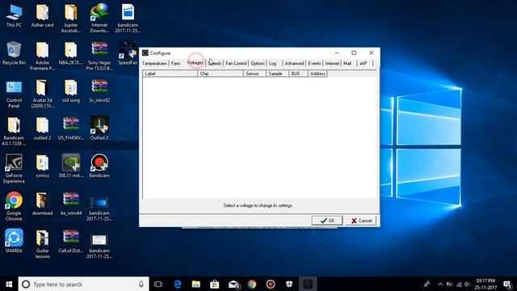Open Microsoft Store from taskbar
This screenshot has height=291, width=517.
coord(215,284)
